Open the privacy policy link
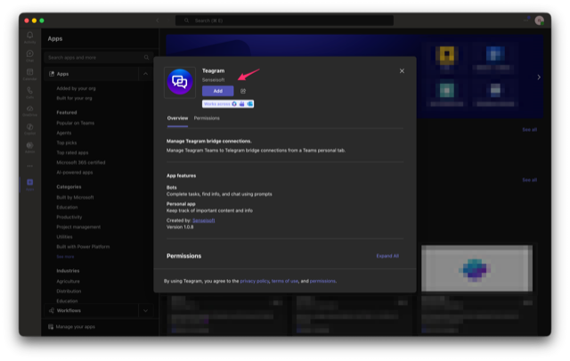Viewport: 570px width, 361px height. [x=255, y=281]
